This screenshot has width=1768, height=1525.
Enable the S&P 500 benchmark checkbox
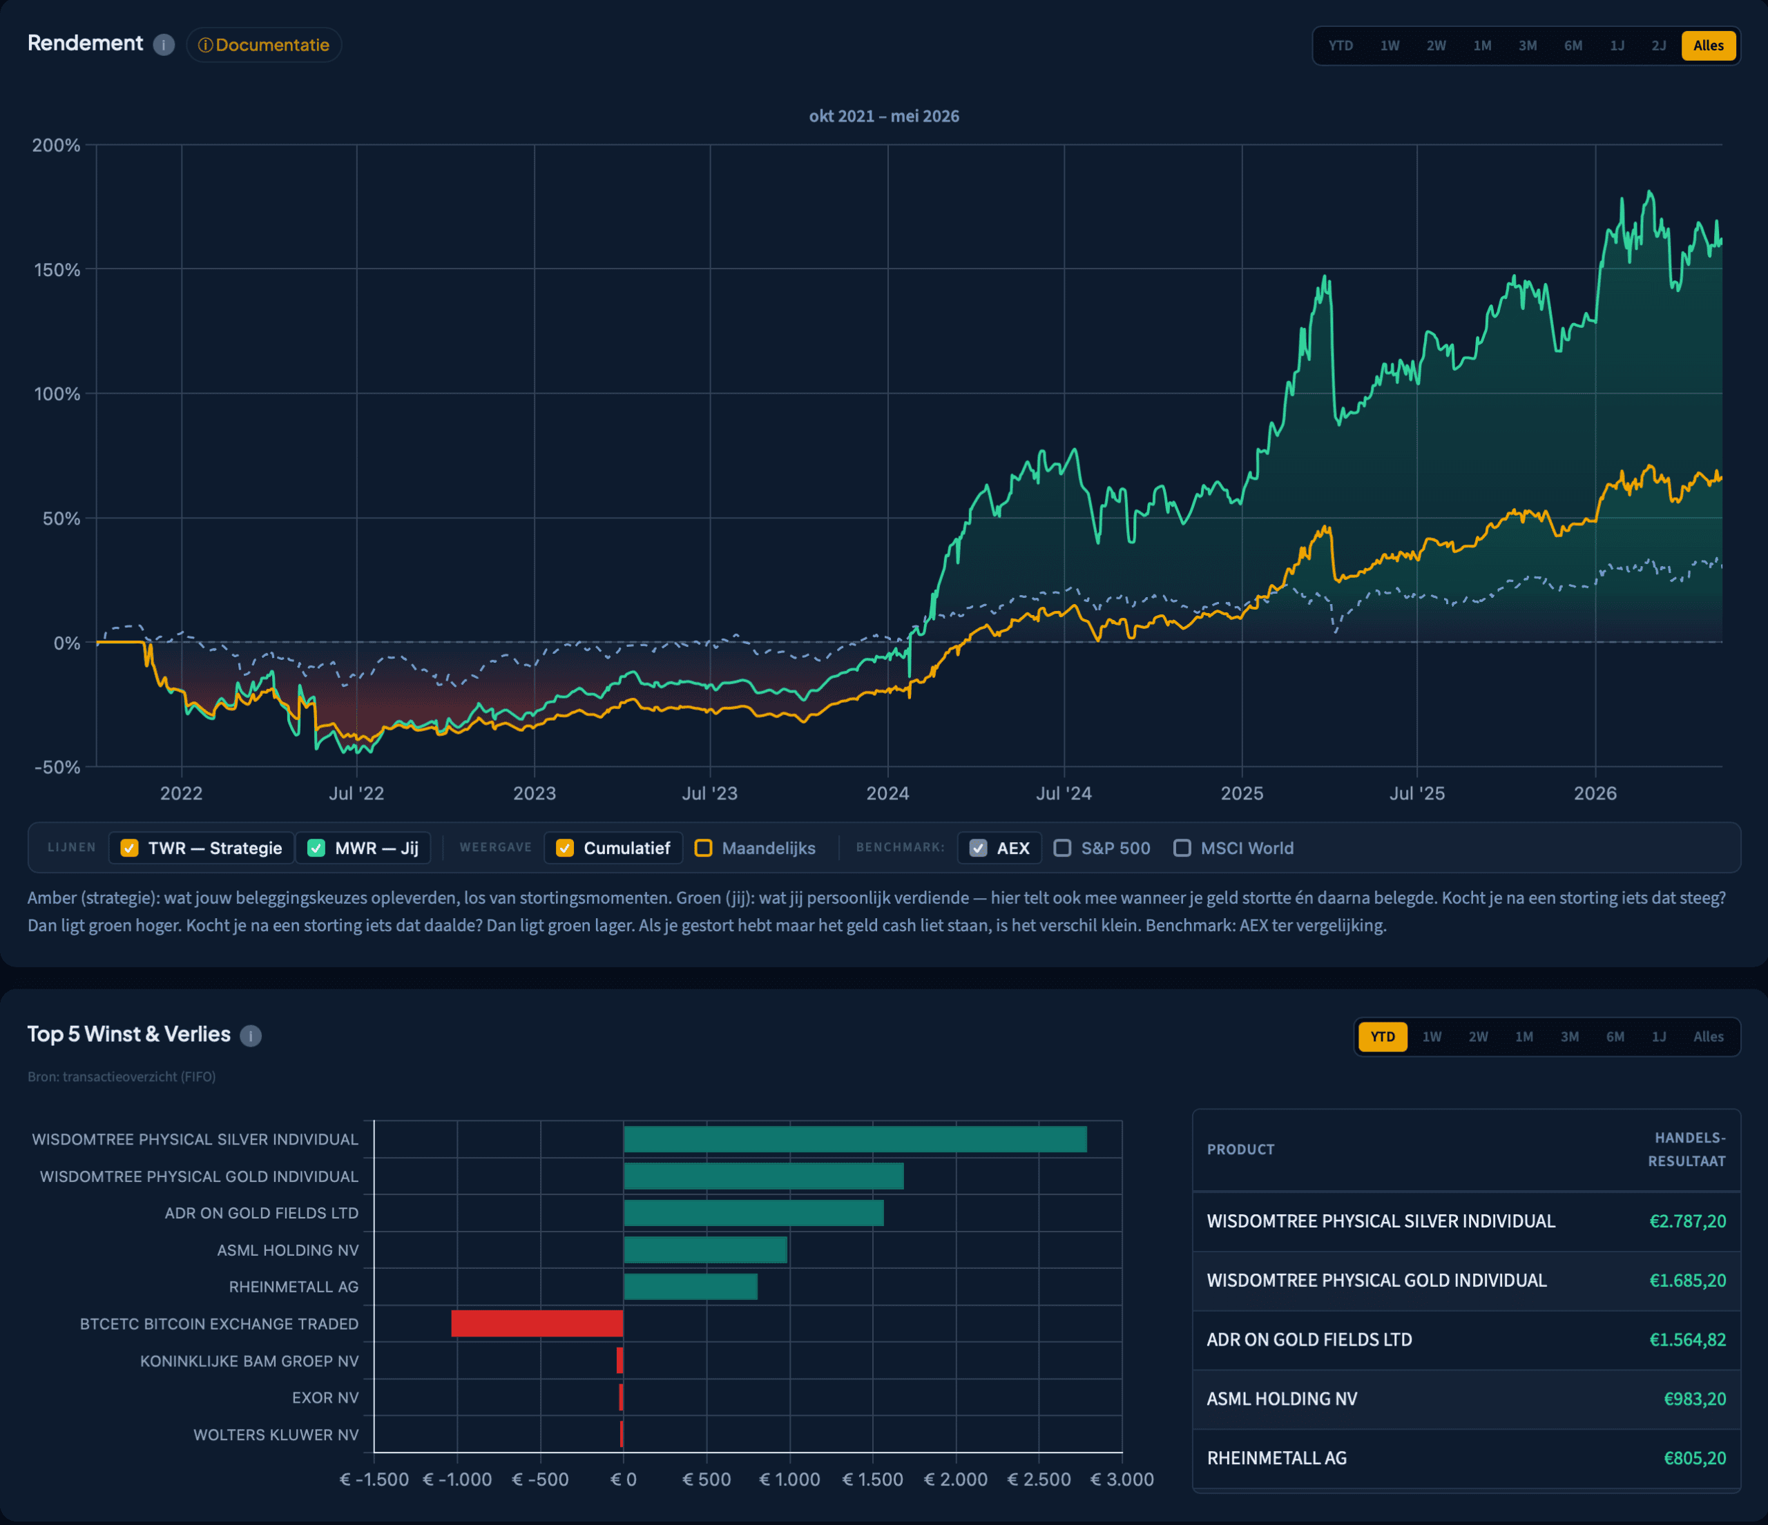click(x=1062, y=848)
